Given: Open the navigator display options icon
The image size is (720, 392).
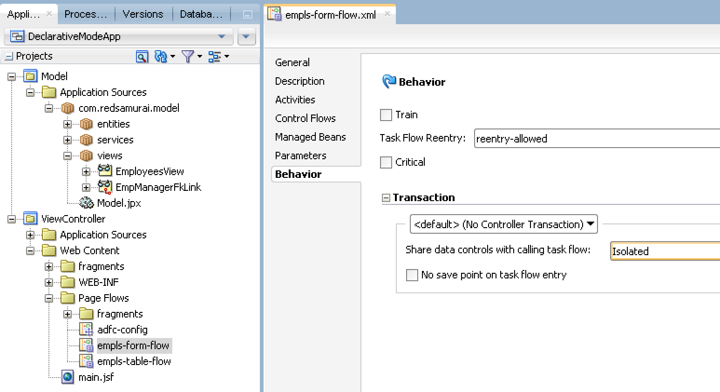Looking at the screenshot, I should (215, 56).
